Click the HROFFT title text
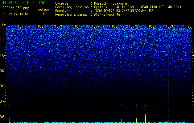The height and width of the screenshot is (123, 194). tap(19, 2)
